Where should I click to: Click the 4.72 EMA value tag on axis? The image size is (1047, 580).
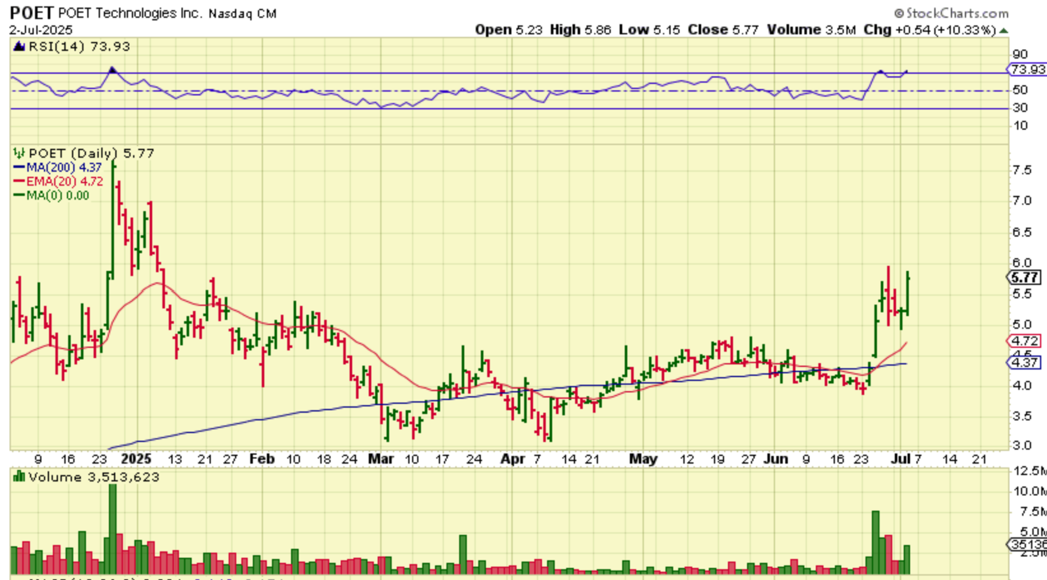[1025, 341]
